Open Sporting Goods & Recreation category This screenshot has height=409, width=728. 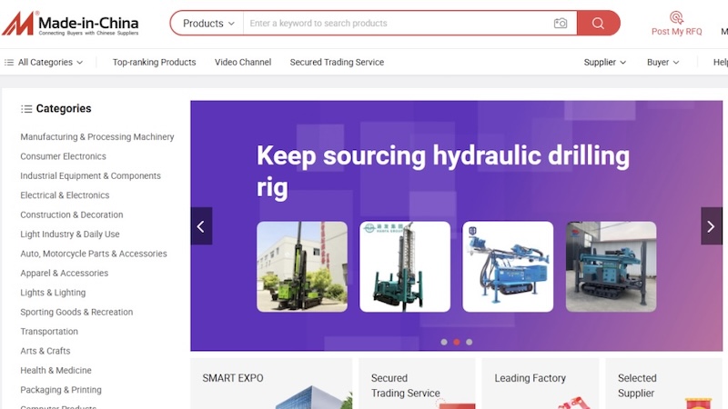click(76, 312)
